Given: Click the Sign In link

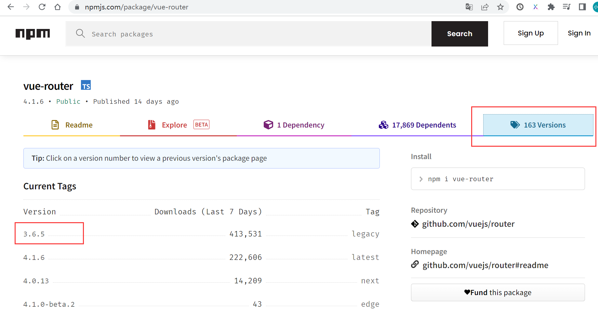Looking at the screenshot, I should 579,33.
